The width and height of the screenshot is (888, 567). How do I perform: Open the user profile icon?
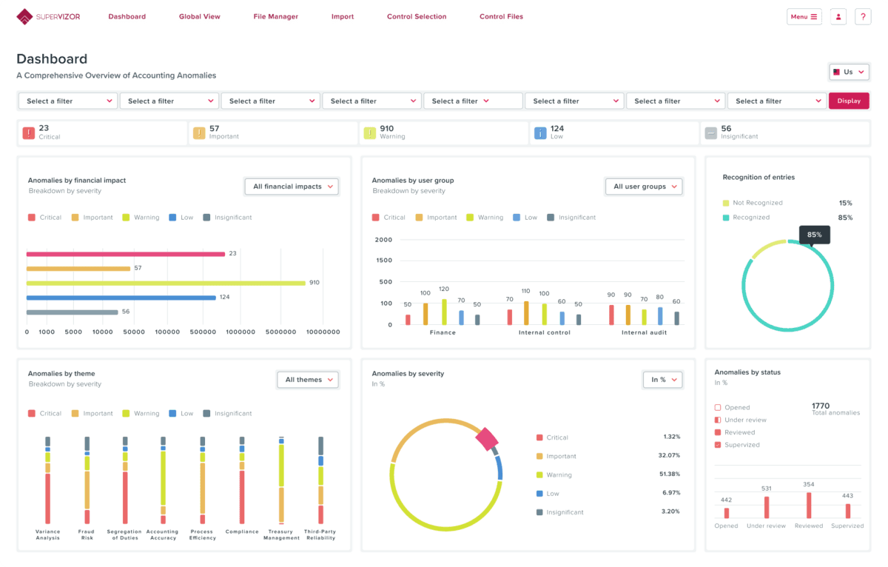[838, 16]
